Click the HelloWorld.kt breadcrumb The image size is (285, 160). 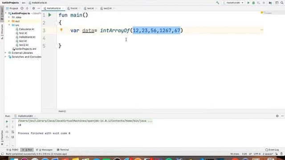[x=38, y=3]
